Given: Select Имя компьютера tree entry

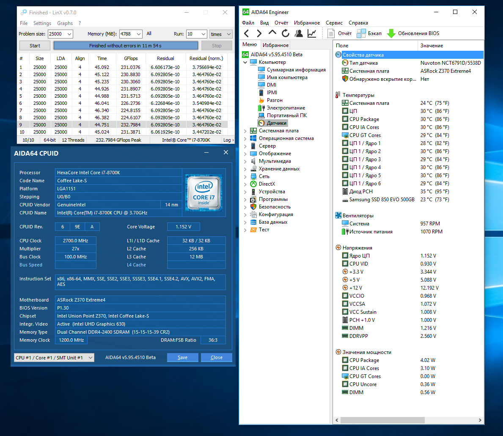Looking at the screenshot, I should (283, 77).
